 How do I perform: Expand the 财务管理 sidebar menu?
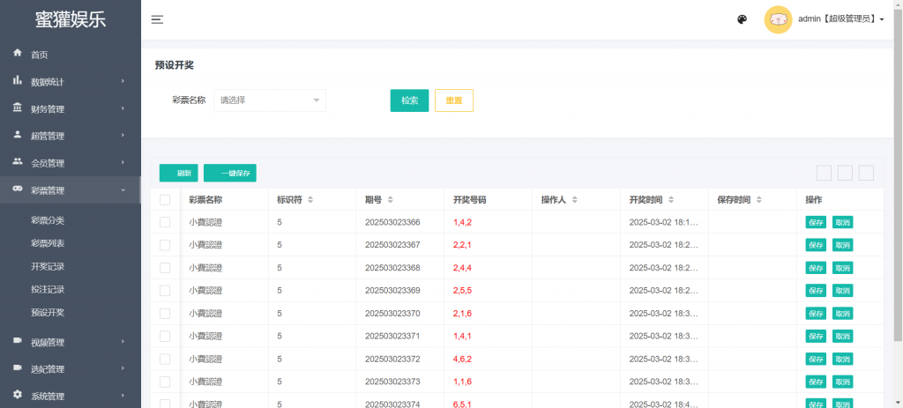tap(71, 109)
